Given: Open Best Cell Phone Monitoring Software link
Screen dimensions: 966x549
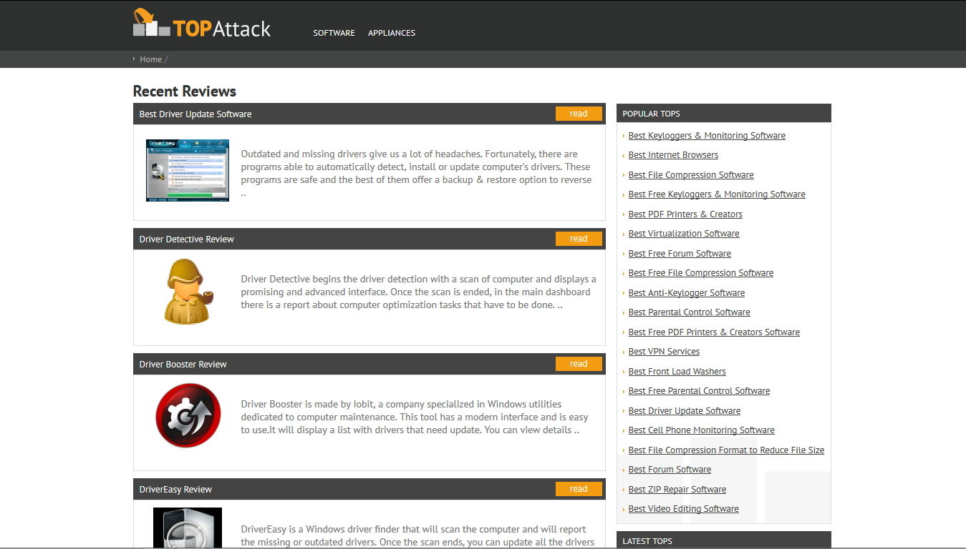Looking at the screenshot, I should pyautogui.click(x=702, y=430).
